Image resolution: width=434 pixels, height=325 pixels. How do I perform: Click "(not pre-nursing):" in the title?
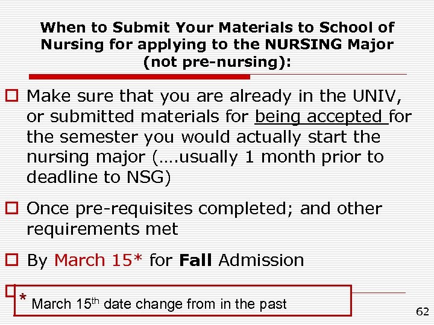coord(216,61)
